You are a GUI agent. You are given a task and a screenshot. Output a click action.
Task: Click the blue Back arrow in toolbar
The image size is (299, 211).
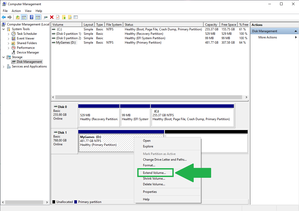coord(4,17)
